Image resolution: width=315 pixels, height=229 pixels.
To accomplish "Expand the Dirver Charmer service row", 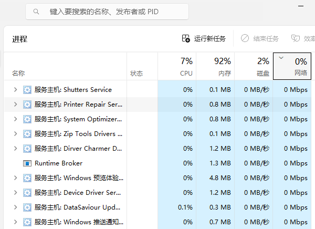I will pyautogui.click(x=15, y=149).
